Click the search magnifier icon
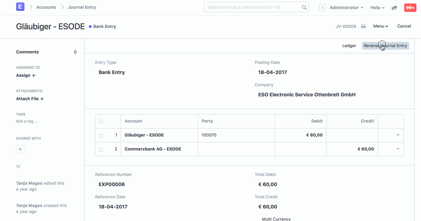421x221 pixels. (x=304, y=7)
